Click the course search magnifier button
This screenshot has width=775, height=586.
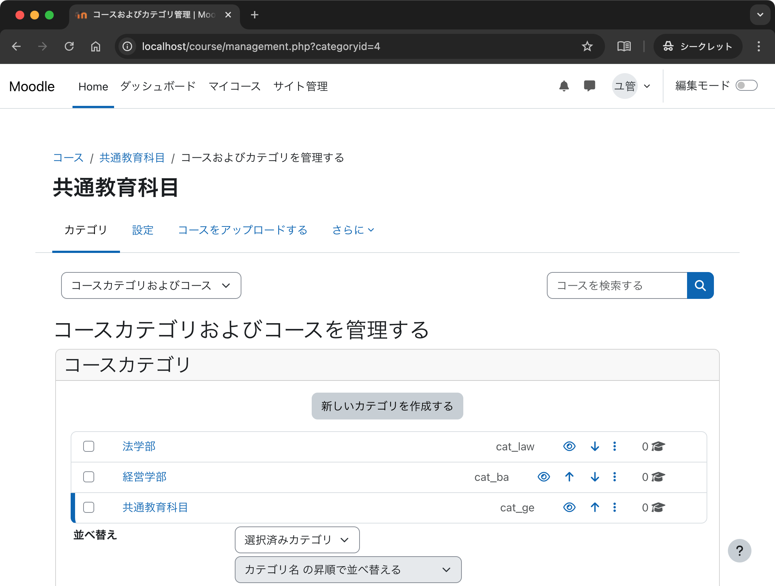tap(700, 286)
